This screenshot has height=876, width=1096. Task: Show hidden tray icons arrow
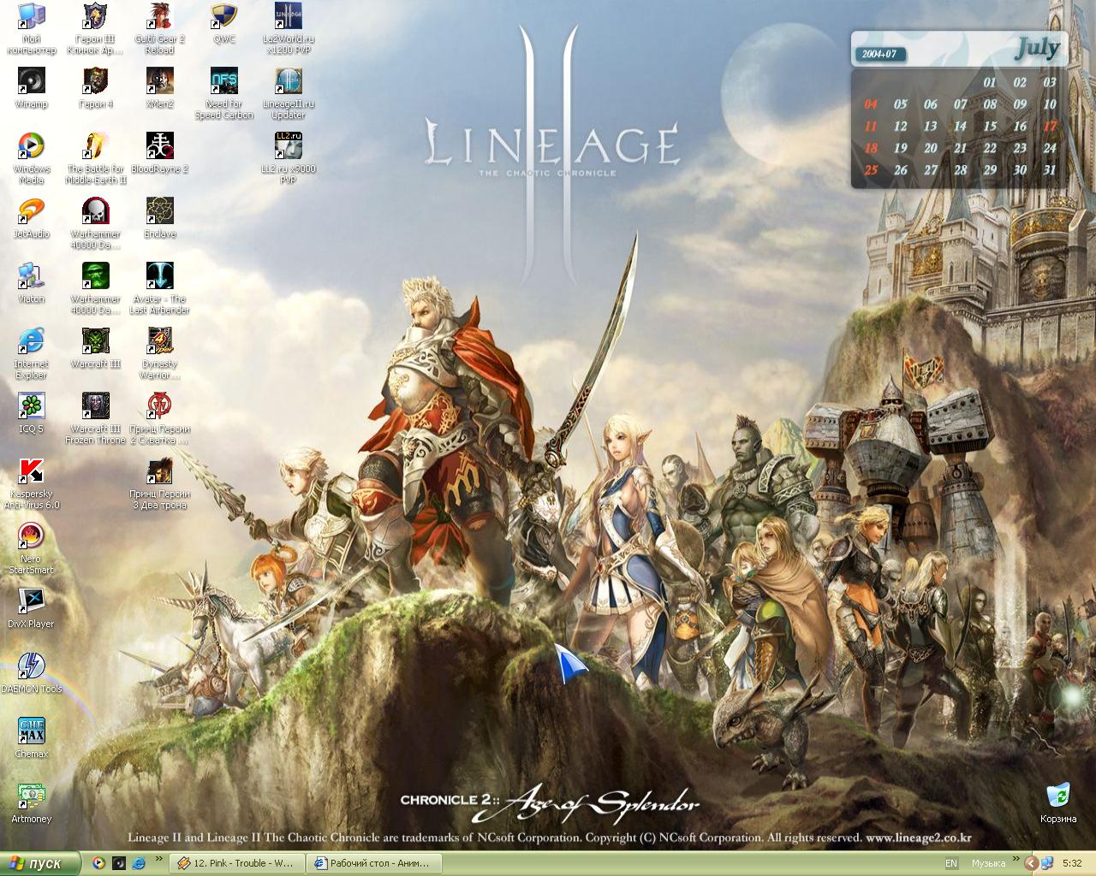[x=1032, y=863]
